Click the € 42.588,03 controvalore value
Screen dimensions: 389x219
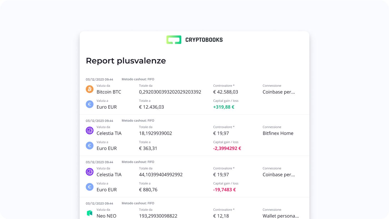(226, 92)
